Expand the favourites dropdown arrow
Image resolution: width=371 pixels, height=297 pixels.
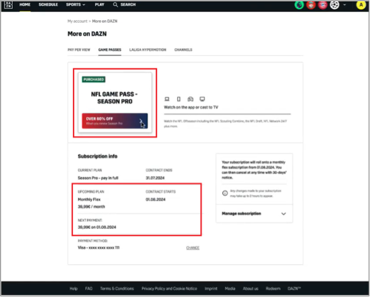(345, 5)
